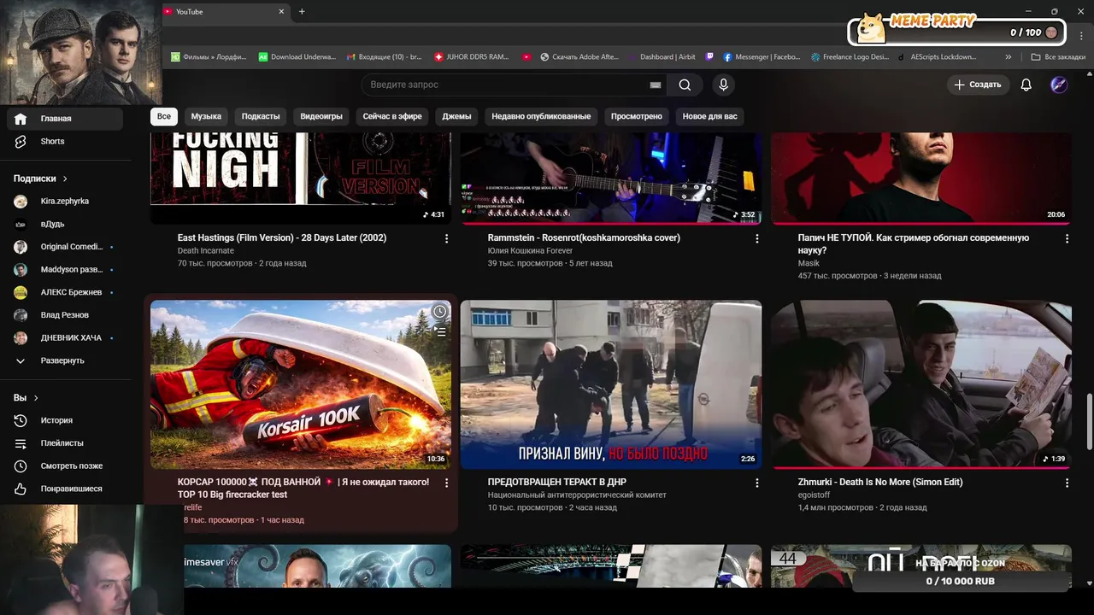Screen dimensions: 1094x615
Task: Open Национальный антитеррористический комитет channel
Action: [577, 495]
